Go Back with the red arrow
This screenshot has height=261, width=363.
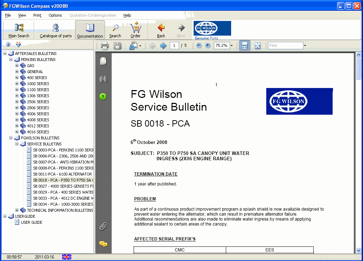tap(161, 30)
